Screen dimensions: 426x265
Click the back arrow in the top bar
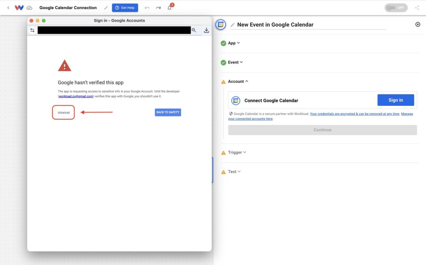pyautogui.click(x=8, y=7)
